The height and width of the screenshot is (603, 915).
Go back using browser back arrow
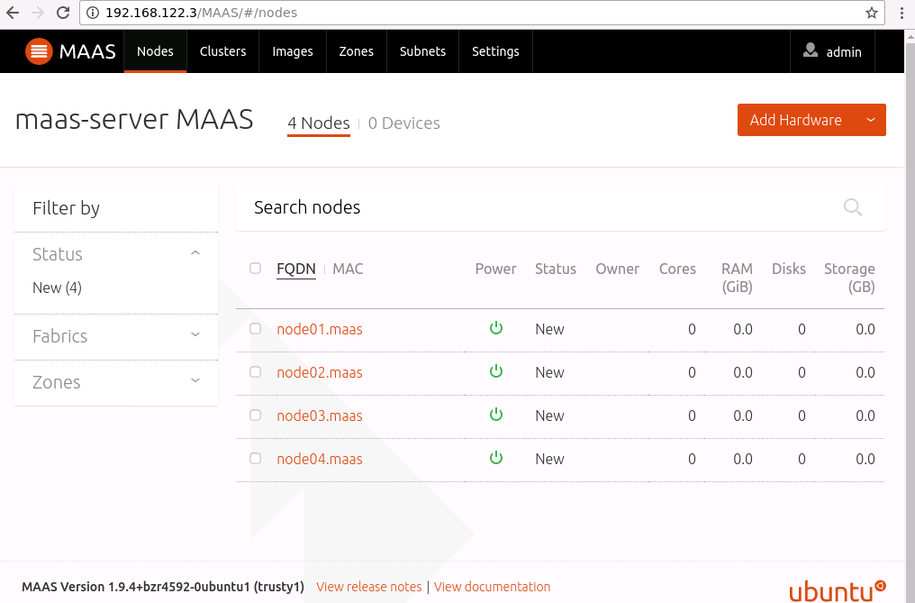[13, 13]
